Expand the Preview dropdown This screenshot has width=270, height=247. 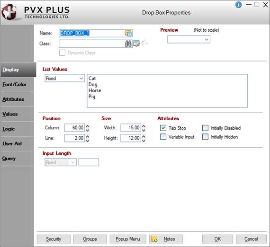(189, 39)
